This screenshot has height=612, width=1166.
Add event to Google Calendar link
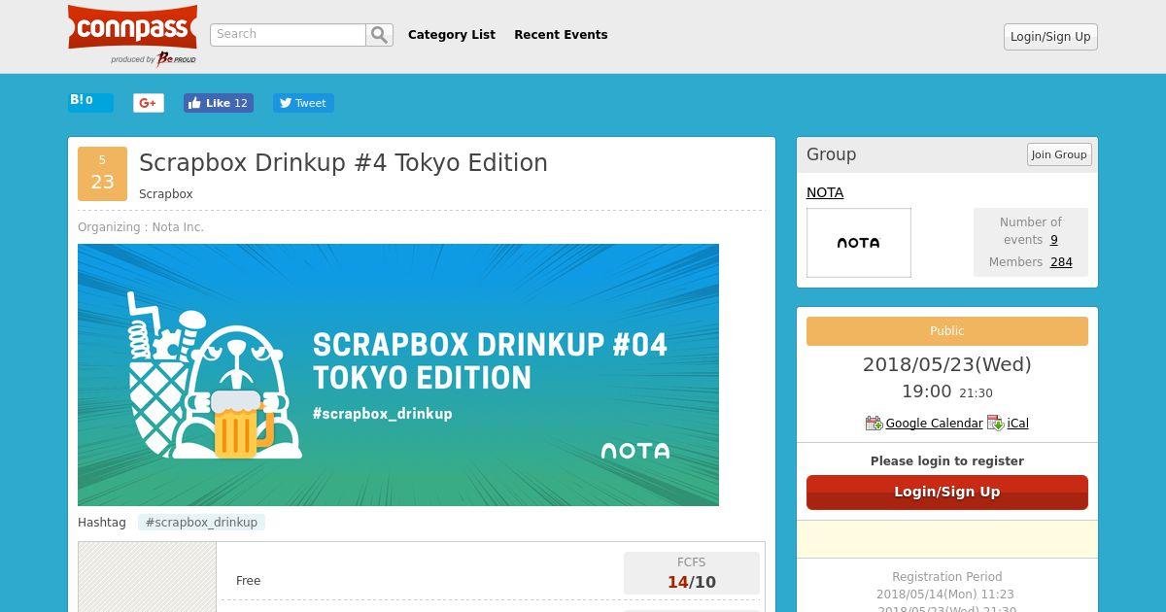pyautogui.click(x=935, y=424)
